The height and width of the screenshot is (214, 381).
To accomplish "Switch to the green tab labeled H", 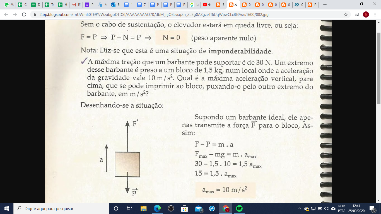I will [x=63, y=5].
